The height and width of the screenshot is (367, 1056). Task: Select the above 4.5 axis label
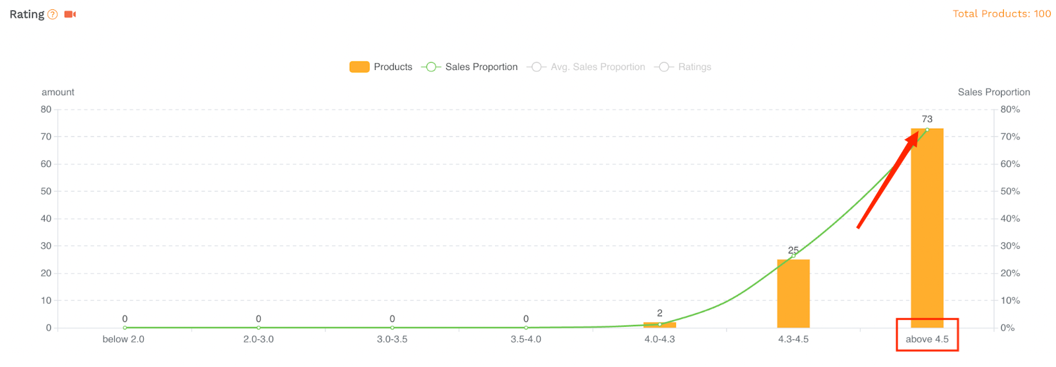pyautogui.click(x=927, y=339)
